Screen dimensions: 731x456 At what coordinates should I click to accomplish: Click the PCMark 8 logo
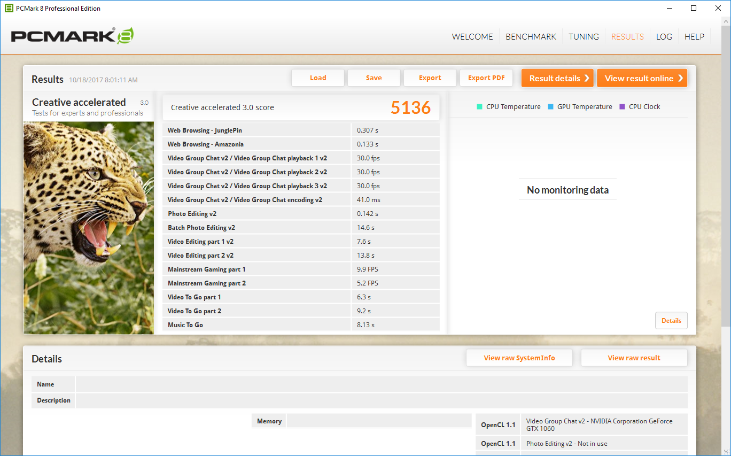72,36
